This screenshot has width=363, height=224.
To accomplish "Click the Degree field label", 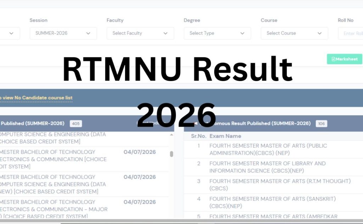I will click(x=192, y=20).
